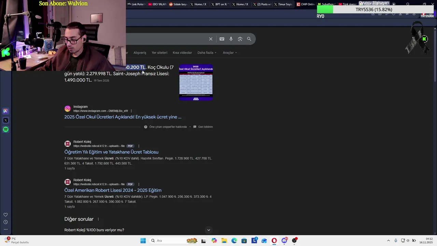The height and width of the screenshot is (246, 437).
Task: Open the on-screen keyboard icon in search bar
Action: pos(222,39)
